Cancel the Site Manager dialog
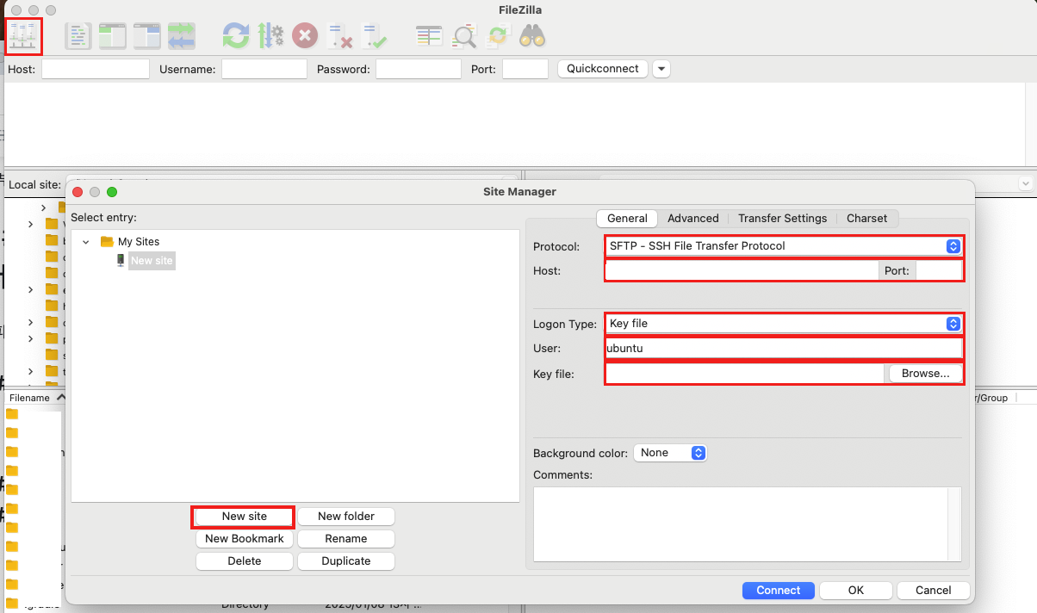The height and width of the screenshot is (613, 1037). point(934,591)
